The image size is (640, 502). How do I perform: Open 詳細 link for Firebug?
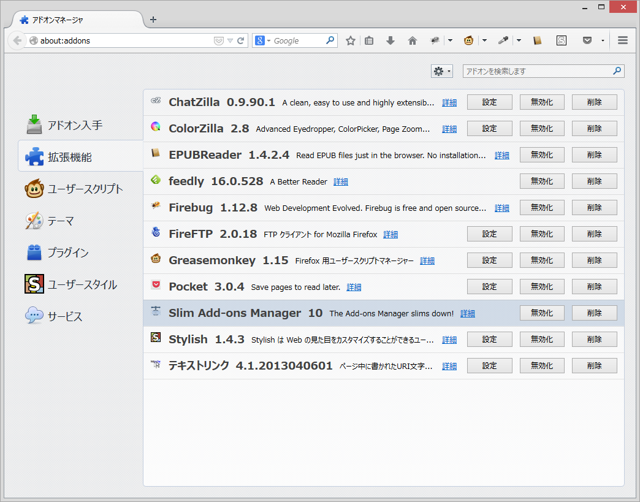[501, 208]
